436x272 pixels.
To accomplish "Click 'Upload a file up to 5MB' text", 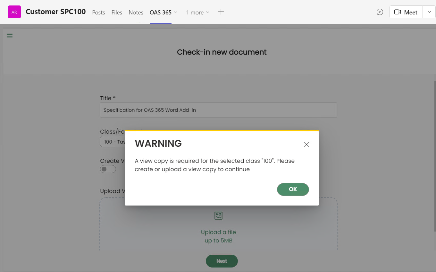I will click(218, 236).
